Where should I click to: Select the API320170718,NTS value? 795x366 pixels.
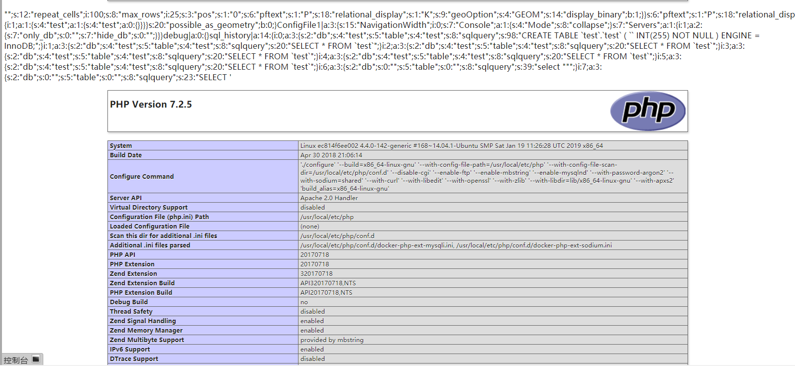(328, 283)
